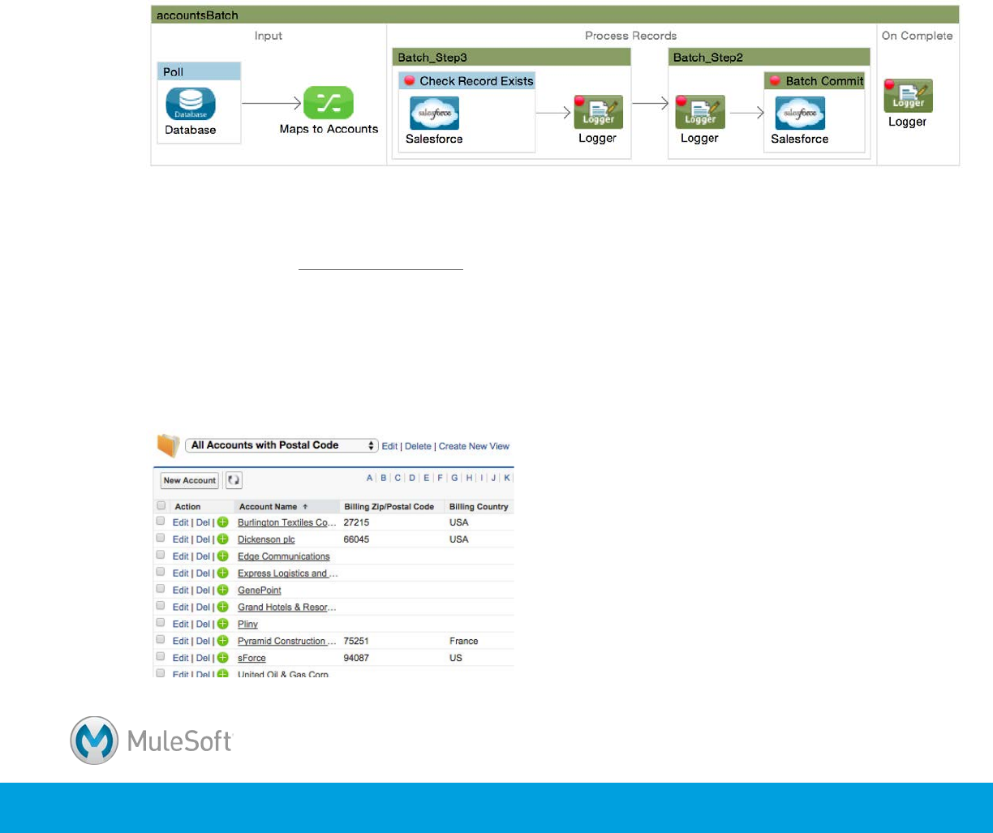The width and height of the screenshot is (993, 833).
Task: Click Edit link in the Pliny row
Action: click(x=180, y=625)
